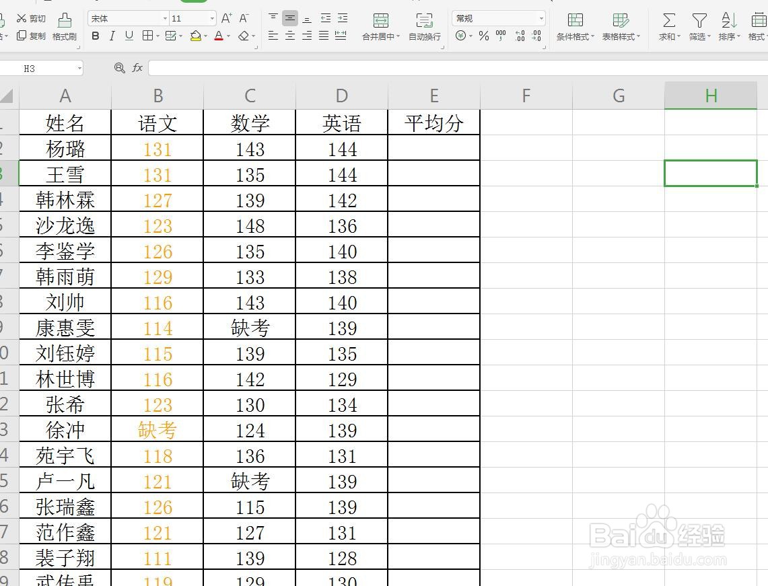The image size is (768, 586).
Task: Activate the Format Painter (格式刷)
Action: (65, 27)
